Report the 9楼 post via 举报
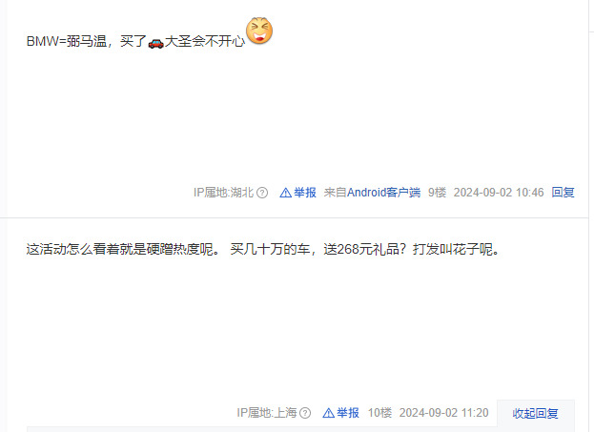Viewport: 594px width, 432px height. [305, 193]
